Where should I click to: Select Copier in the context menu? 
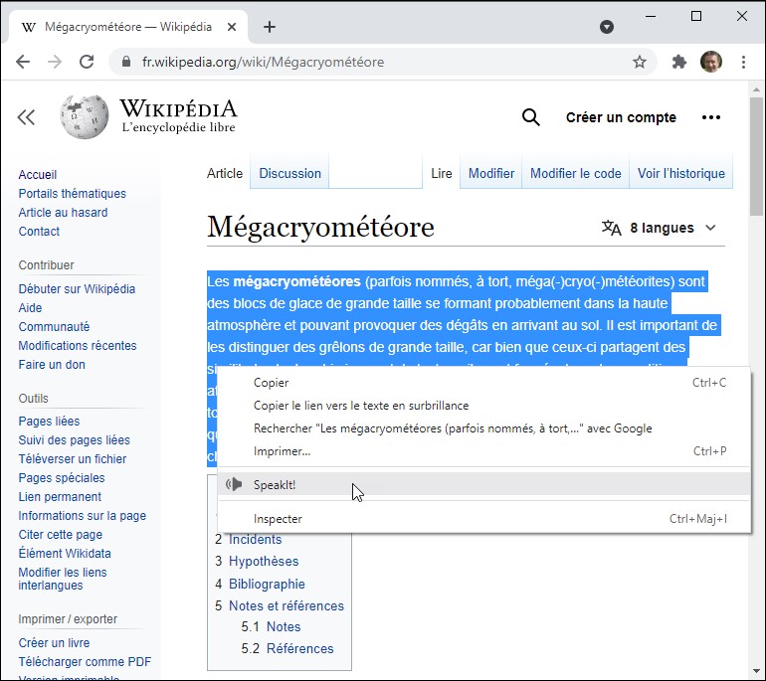[271, 382]
